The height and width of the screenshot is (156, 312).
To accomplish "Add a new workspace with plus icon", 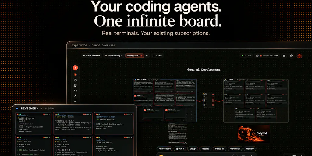I will [147, 56].
